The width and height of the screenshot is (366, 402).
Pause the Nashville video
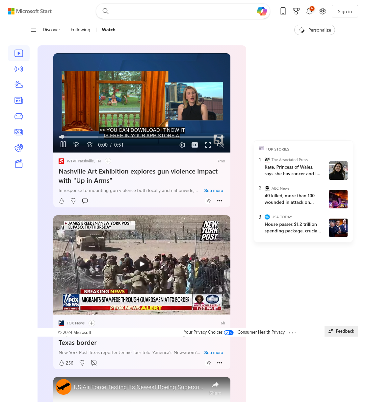click(x=63, y=144)
